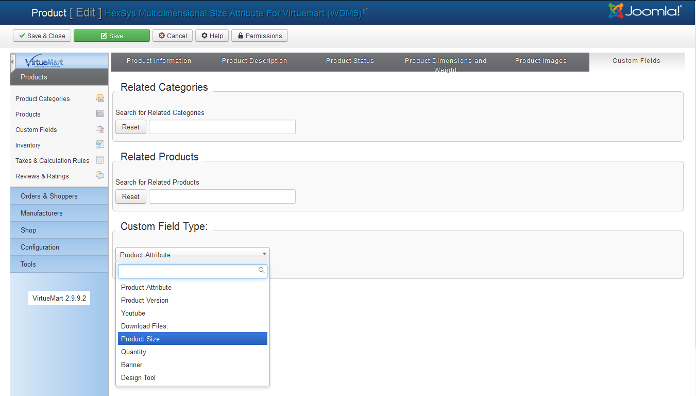Open the Product Status tab
Image resolution: width=696 pixels, height=396 pixels.
[350, 61]
